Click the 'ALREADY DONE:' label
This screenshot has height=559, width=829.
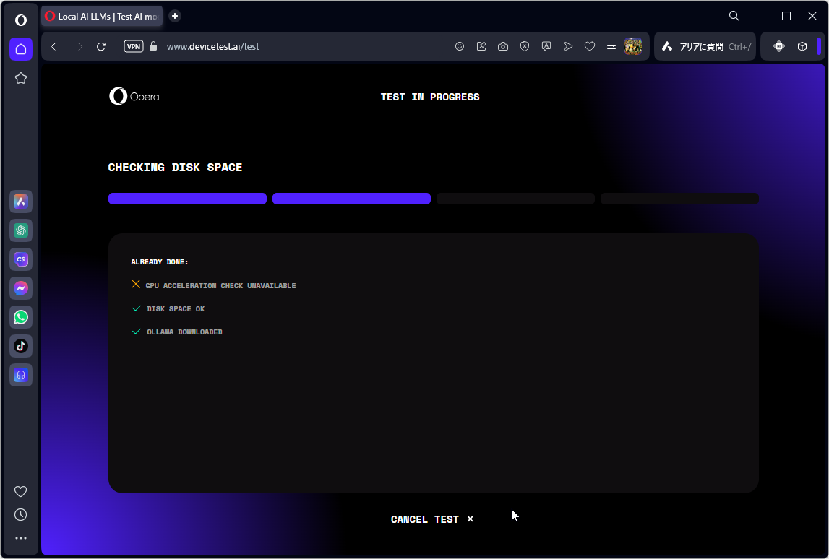160,262
